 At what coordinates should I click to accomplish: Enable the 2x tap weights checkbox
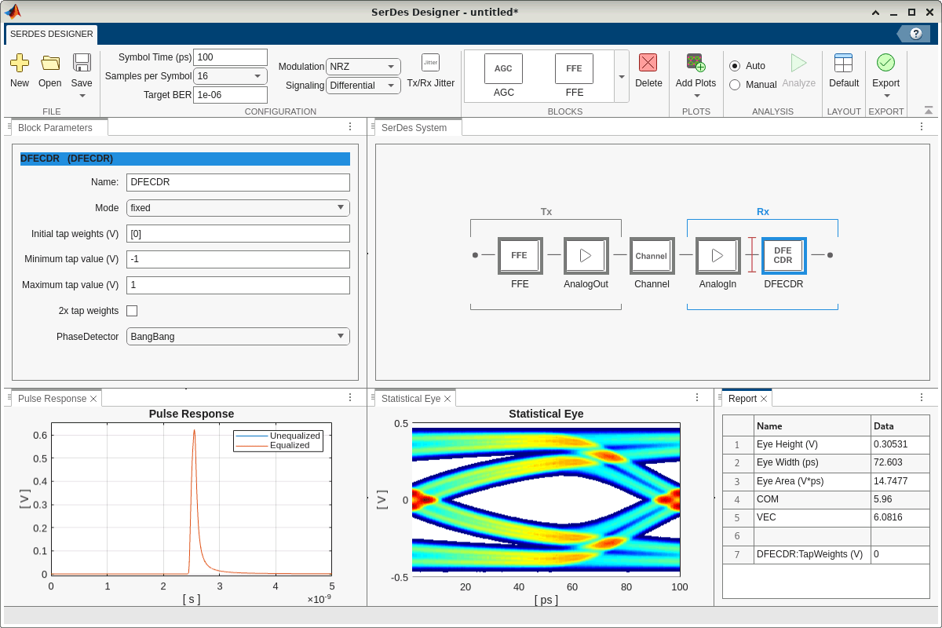[132, 311]
